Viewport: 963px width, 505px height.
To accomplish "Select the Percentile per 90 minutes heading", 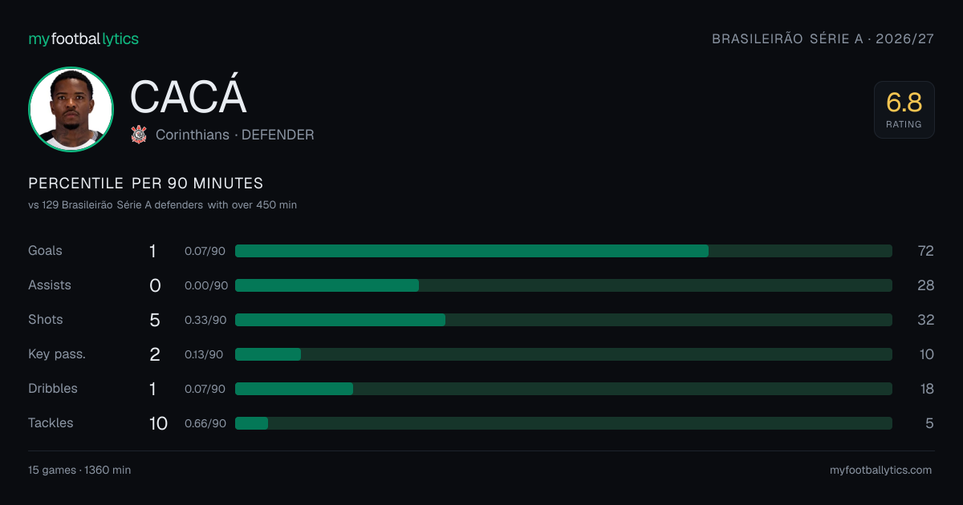I will (146, 184).
